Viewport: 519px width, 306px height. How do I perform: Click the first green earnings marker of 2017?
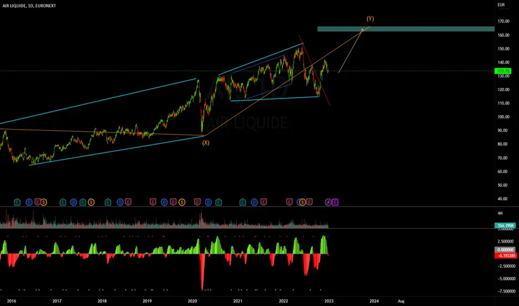pyautogui.click(x=63, y=202)
